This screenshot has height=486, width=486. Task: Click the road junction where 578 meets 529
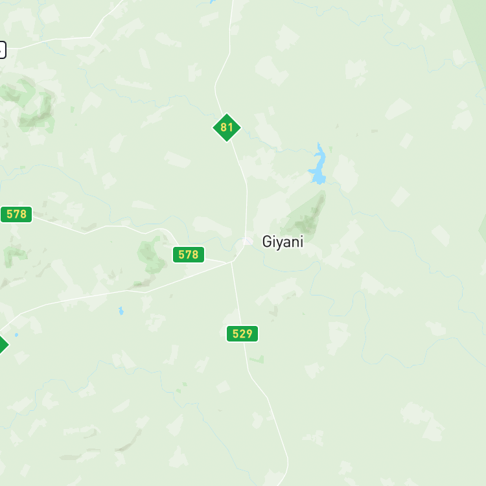(x=231, y=262)
